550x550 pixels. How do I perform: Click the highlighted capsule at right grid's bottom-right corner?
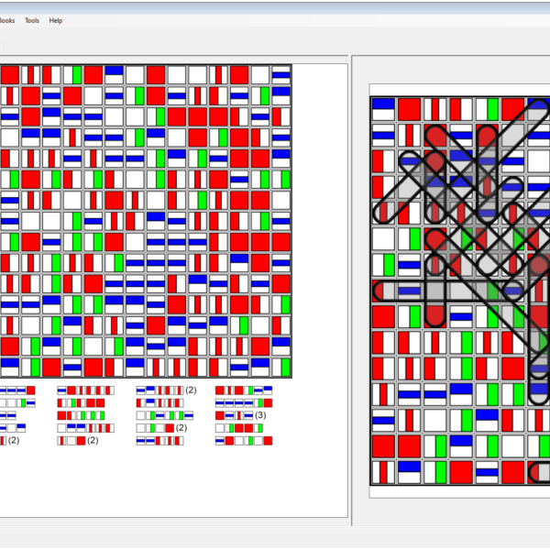[x=541, y=473]
